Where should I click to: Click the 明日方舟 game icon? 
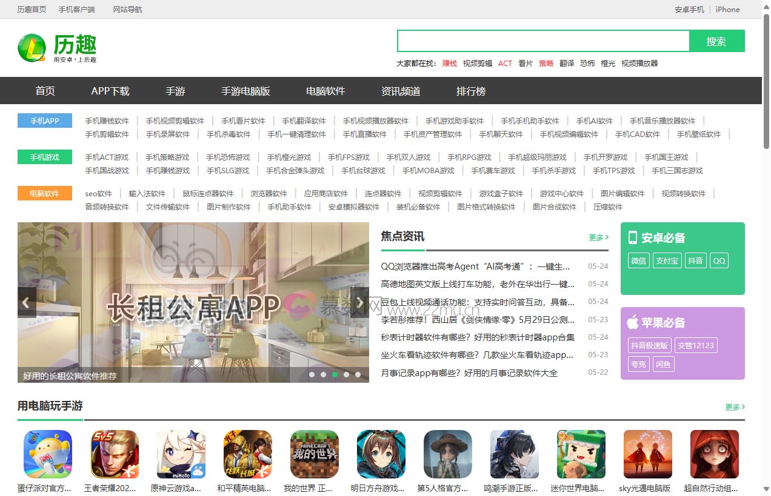pos(381,454)
